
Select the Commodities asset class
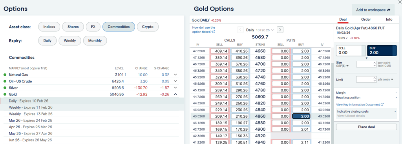click(119, 27)
